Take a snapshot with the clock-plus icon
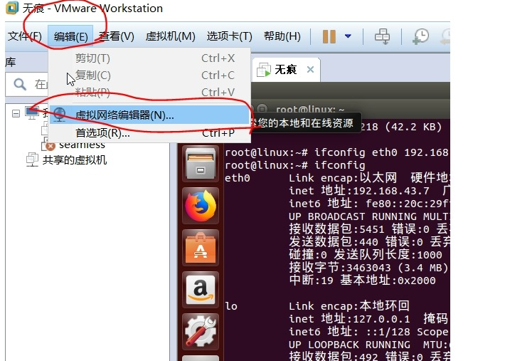 [x=420, y=36]
